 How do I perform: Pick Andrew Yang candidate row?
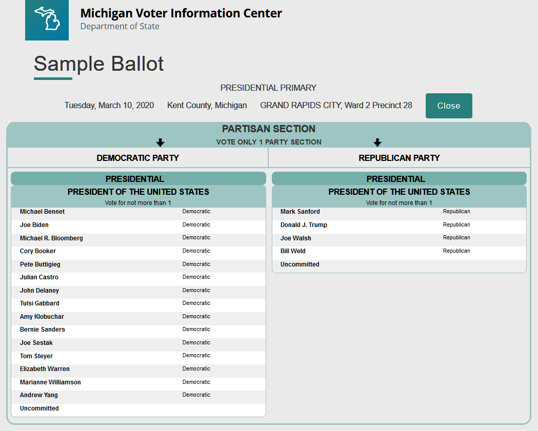pos(39,395)
